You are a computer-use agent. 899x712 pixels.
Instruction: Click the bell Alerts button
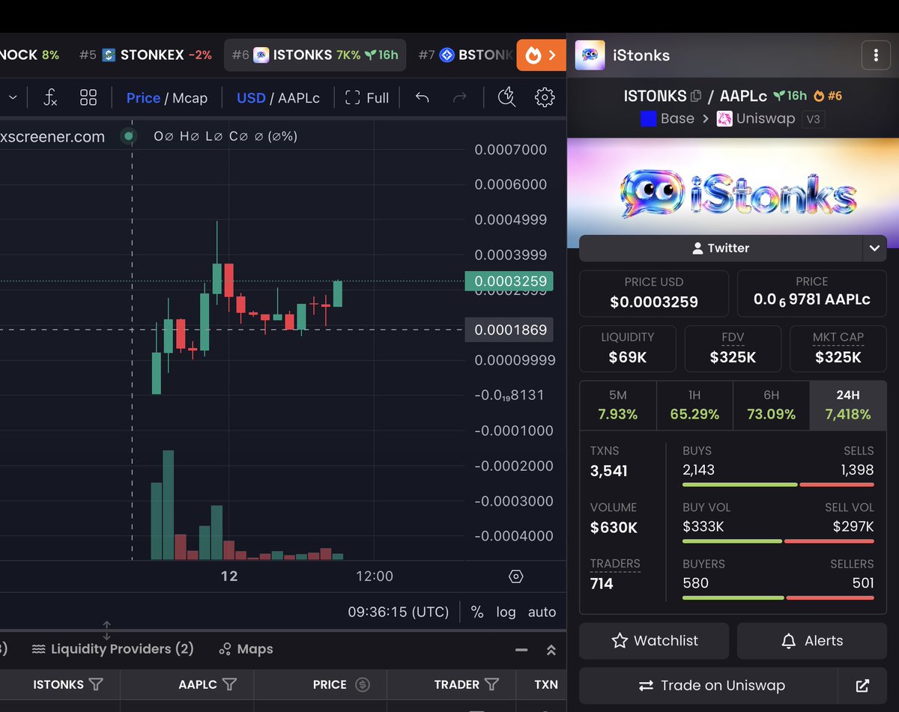pyautogui.click(x=812, y=641)
